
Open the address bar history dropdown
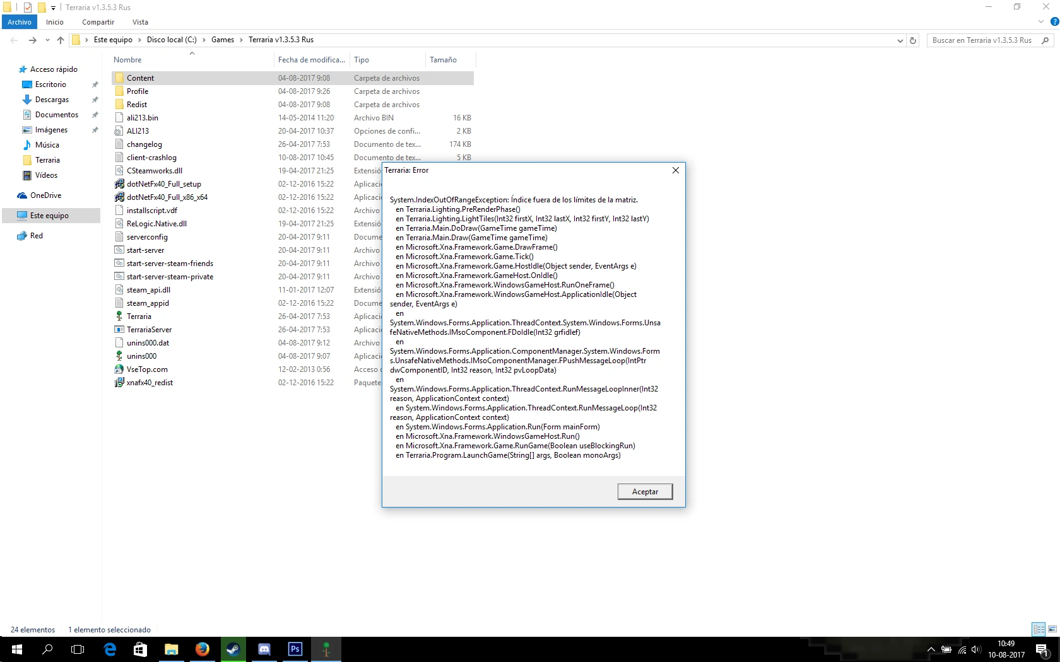coord(900,40)
